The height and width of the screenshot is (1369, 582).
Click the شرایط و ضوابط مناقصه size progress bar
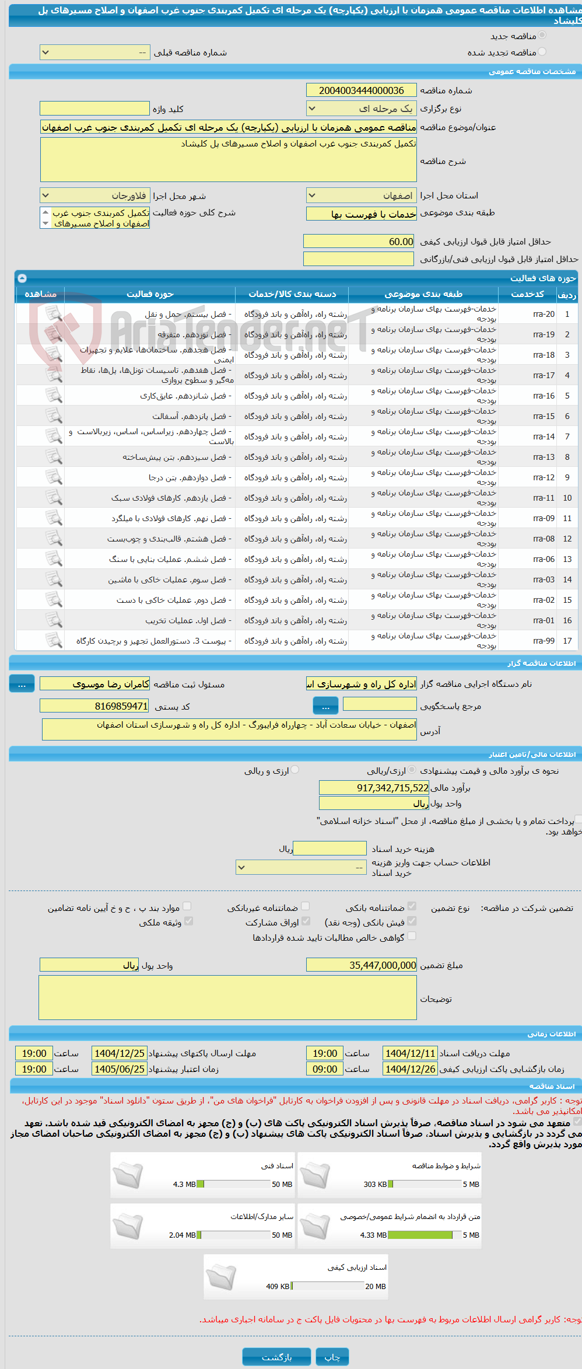pyautogui.click(x=424, y=1184)
